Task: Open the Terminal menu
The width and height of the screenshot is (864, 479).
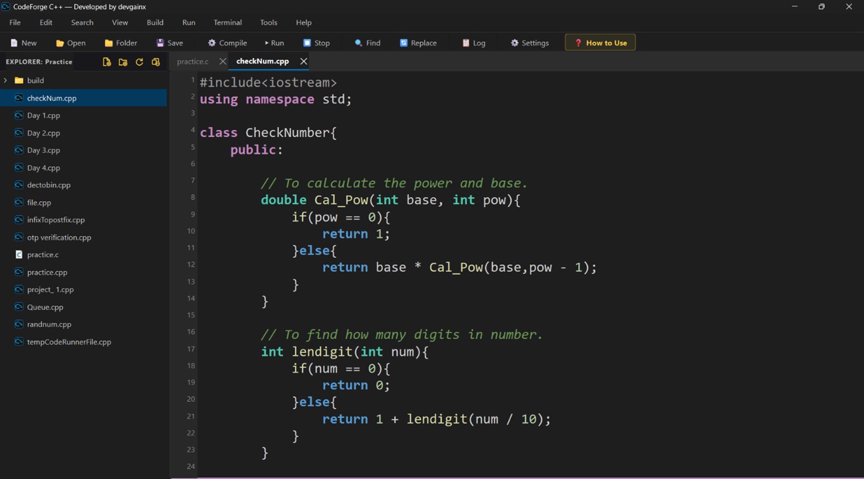Action: pos(228,22)
